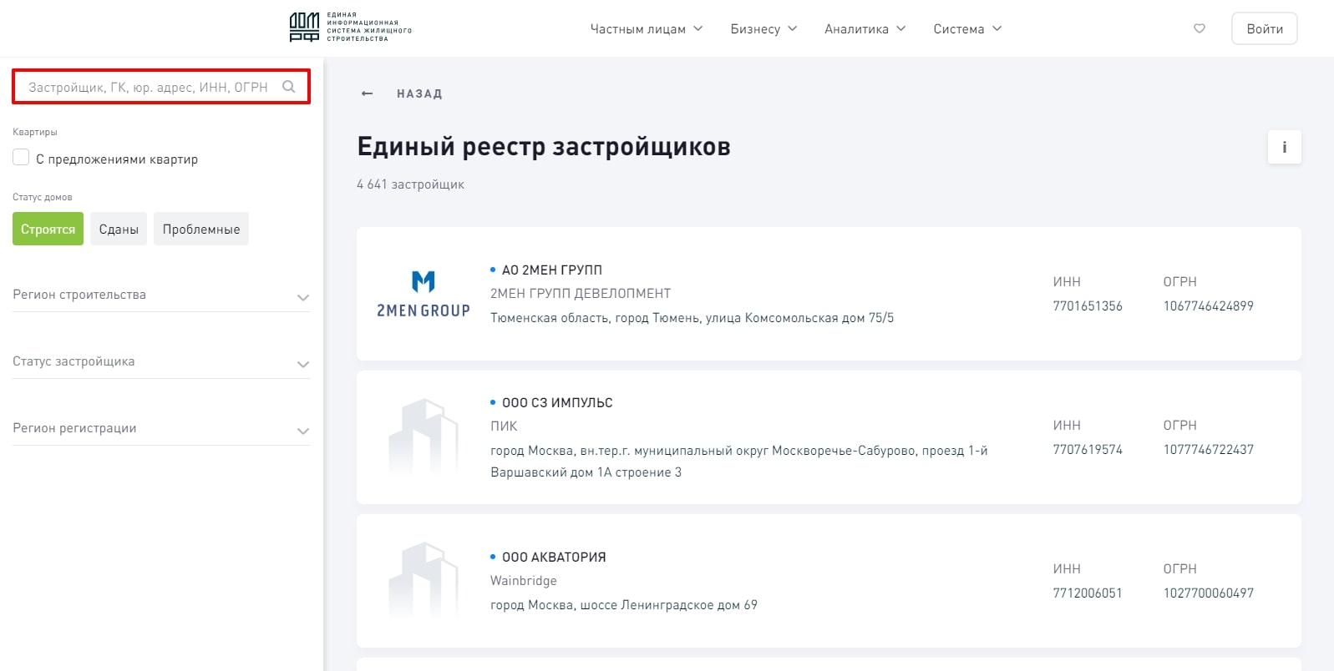Viewport: 1334px width, 671px height.
Task: Click the back arrow icon
Action: point(367,93)
